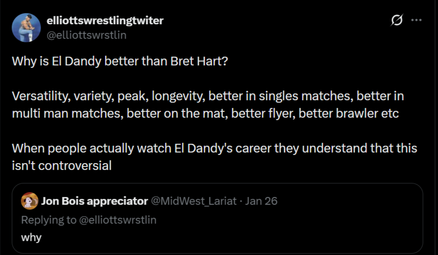Open the Jan 26 timestamp link
Screen dimensions: 438x255
coord(261,201)
